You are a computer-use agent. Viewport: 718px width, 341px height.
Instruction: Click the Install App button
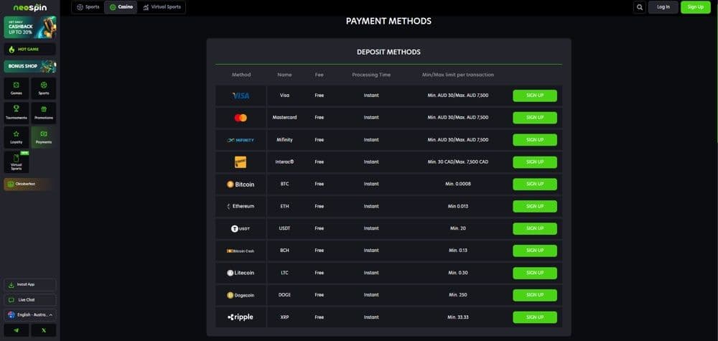tap(29, 285)
